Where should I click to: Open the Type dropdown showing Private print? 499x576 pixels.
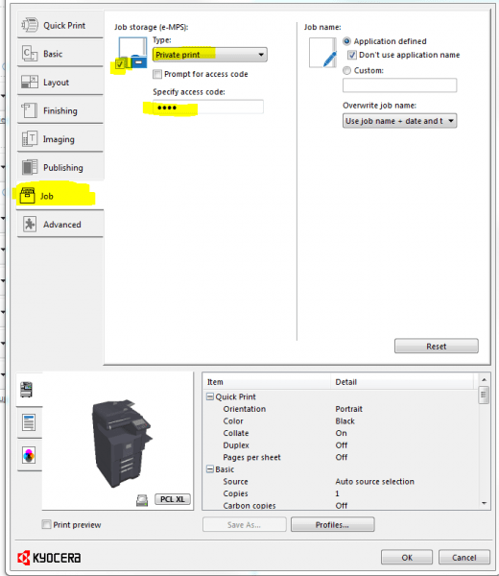[209, 55]
